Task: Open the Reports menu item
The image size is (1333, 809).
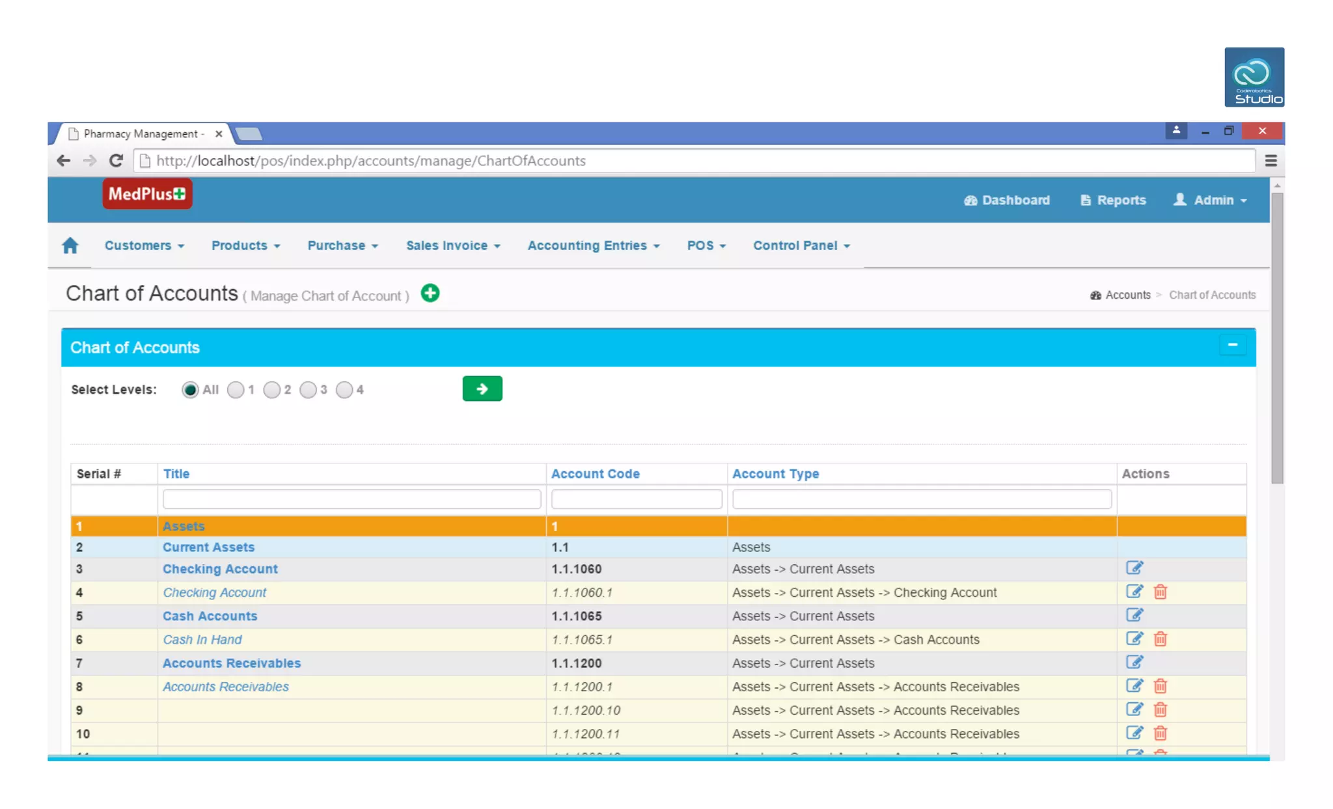Action: coord(1113,200)
